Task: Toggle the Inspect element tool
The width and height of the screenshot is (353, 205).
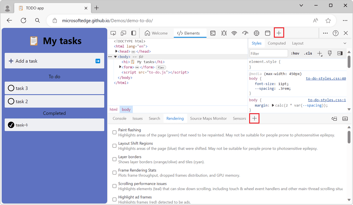Action: (113, 33)
